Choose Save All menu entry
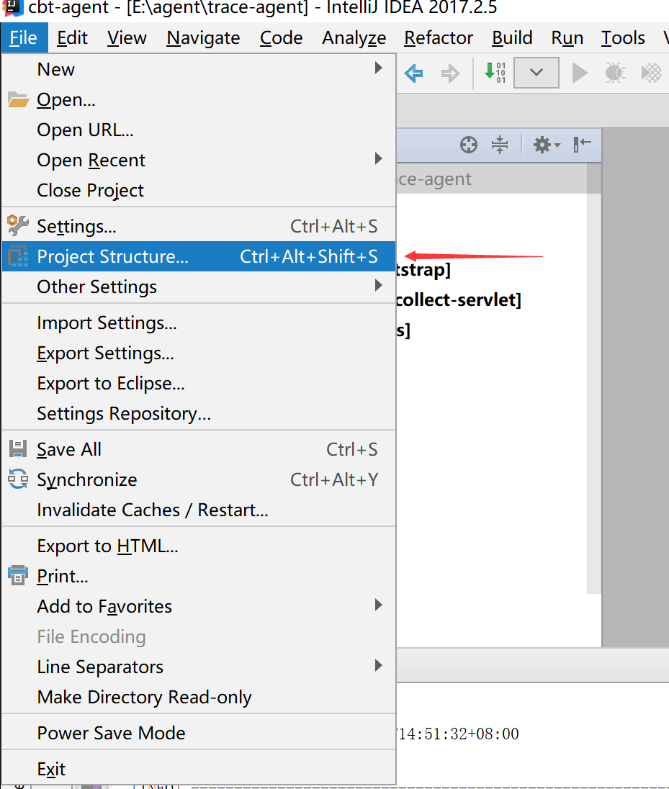The width and height of the screenshot is (669, 789). 199,449
